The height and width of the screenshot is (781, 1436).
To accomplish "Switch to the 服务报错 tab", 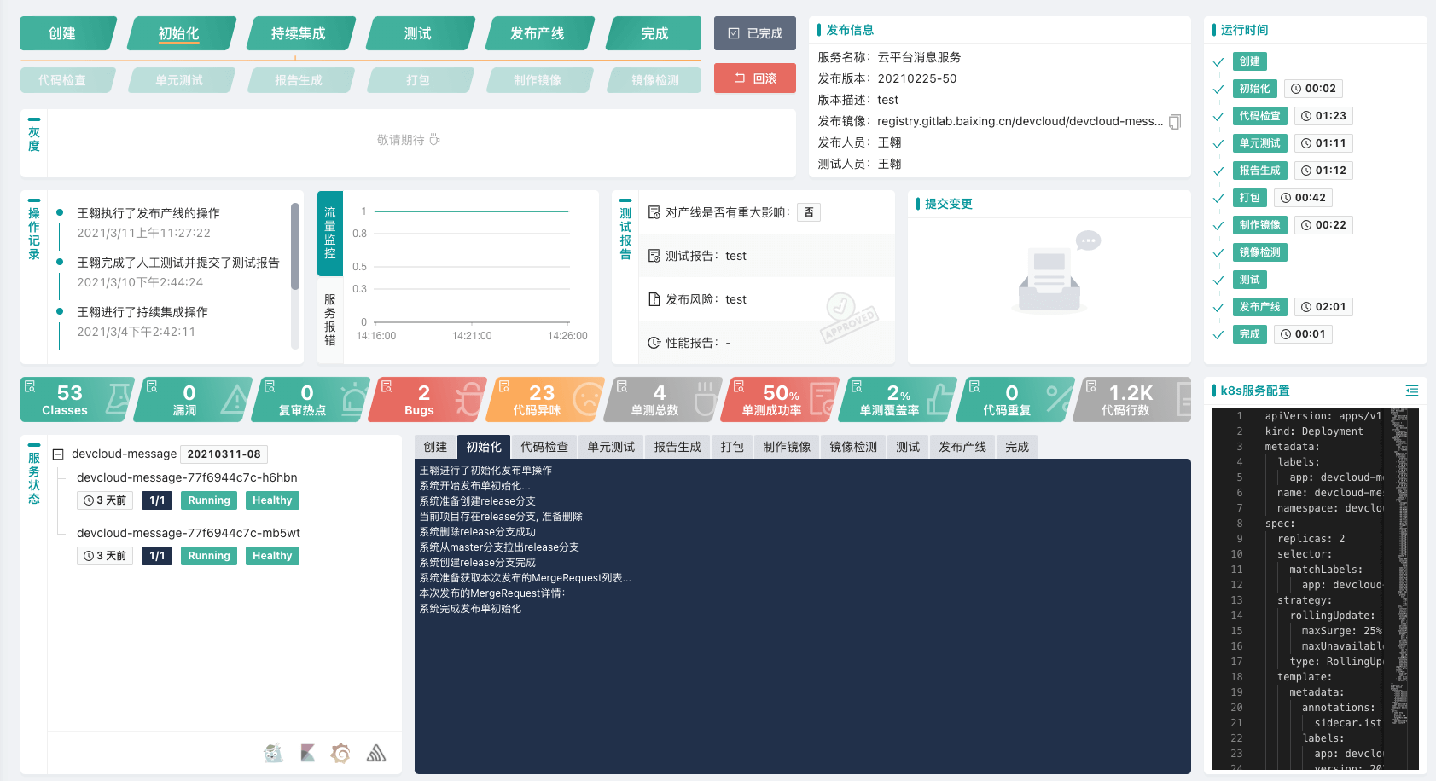I will 330,320.
